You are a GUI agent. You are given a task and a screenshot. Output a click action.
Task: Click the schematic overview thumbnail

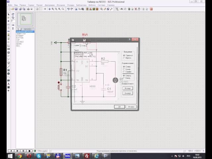[x=25, y=19]
